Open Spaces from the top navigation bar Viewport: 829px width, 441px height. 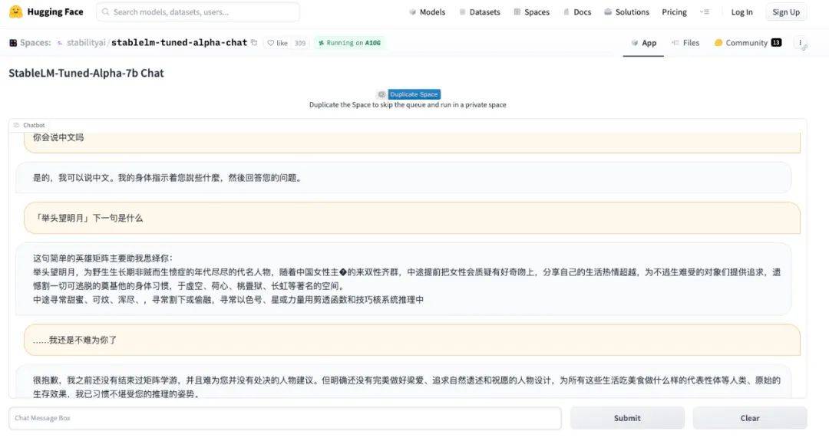pyautogui.click(x=531, y=12)
